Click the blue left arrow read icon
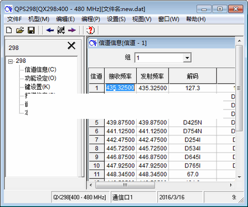248x207 pixels. pos(50,30)
